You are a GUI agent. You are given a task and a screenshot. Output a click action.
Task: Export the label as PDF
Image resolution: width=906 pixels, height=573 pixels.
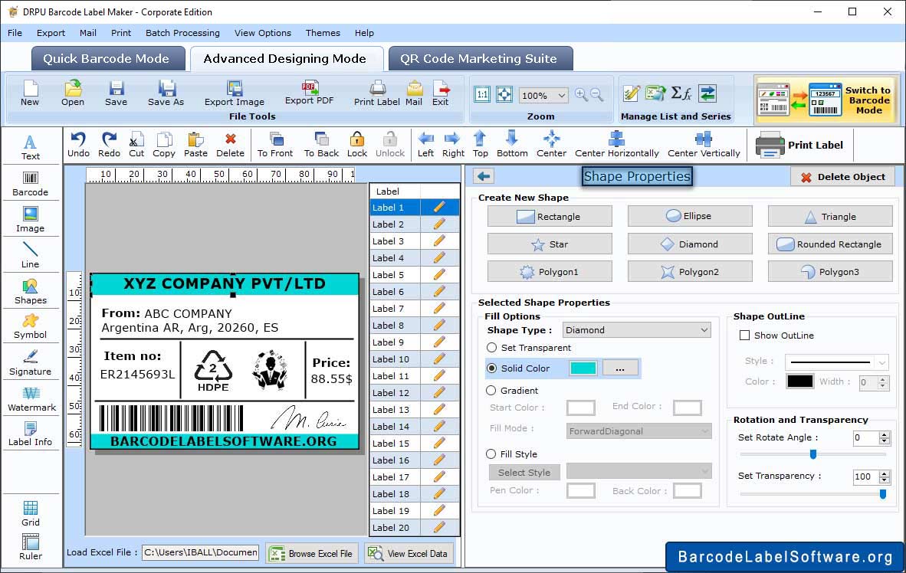(309, 93)
